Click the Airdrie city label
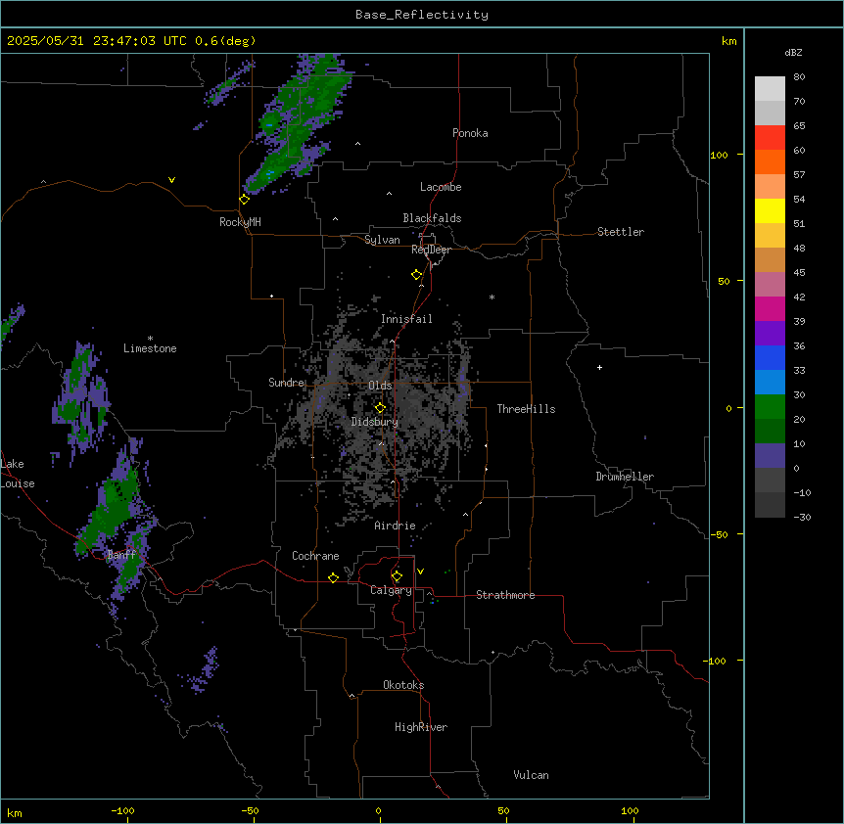This screenshot has width=844, height=824. [x=395, y=526]
